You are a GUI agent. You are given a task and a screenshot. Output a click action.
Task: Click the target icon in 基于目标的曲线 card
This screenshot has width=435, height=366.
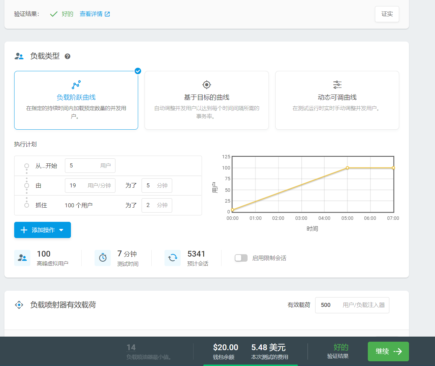pos(207,84)
